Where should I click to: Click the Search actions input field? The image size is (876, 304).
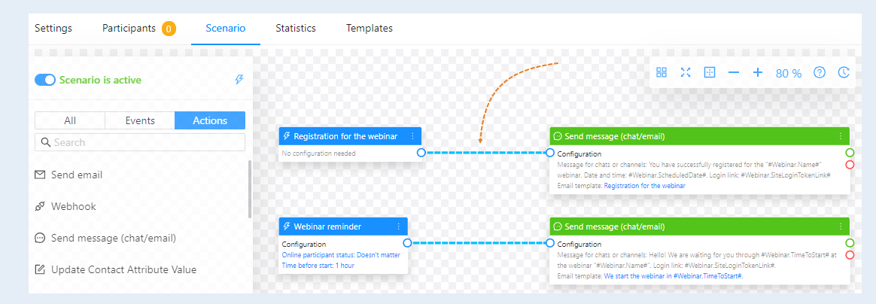point(140,142)
